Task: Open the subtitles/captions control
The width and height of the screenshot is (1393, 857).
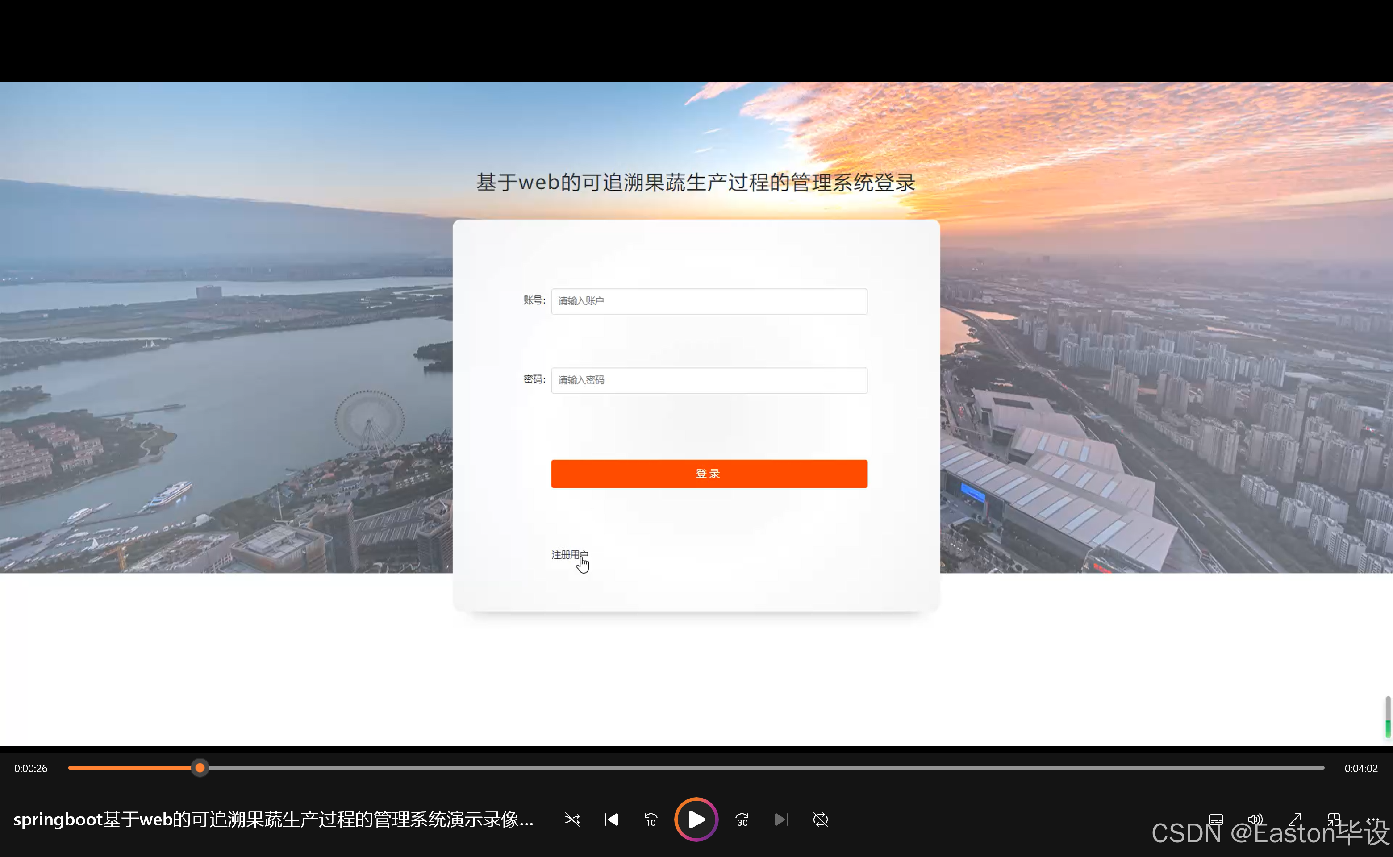Action: point(1216,820)
